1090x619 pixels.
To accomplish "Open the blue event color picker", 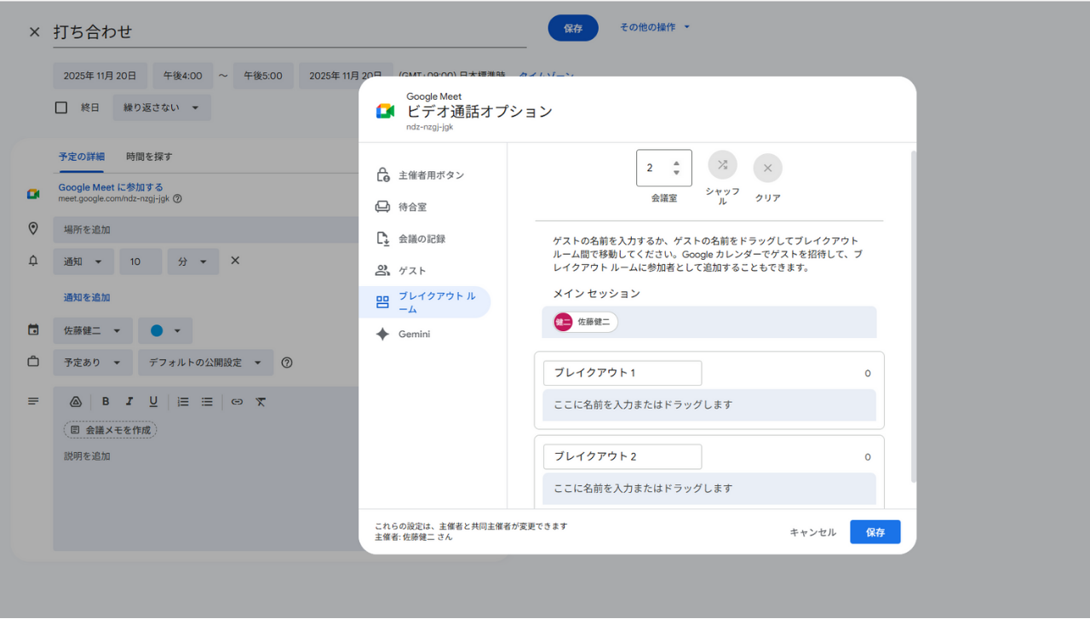I will pos(165,330).
